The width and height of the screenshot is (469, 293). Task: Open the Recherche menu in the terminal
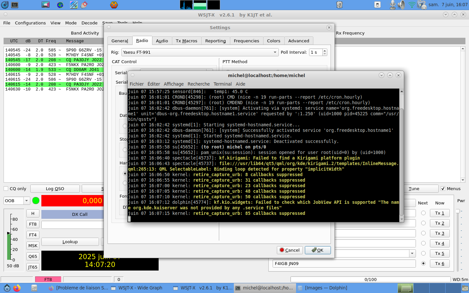pyautogui.click(x=199, y=84)
